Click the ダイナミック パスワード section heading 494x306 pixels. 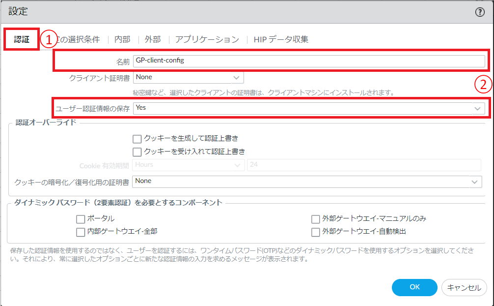click(118, 203)
